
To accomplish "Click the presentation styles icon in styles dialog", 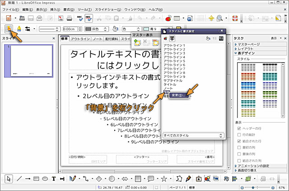I will [172, 38].
